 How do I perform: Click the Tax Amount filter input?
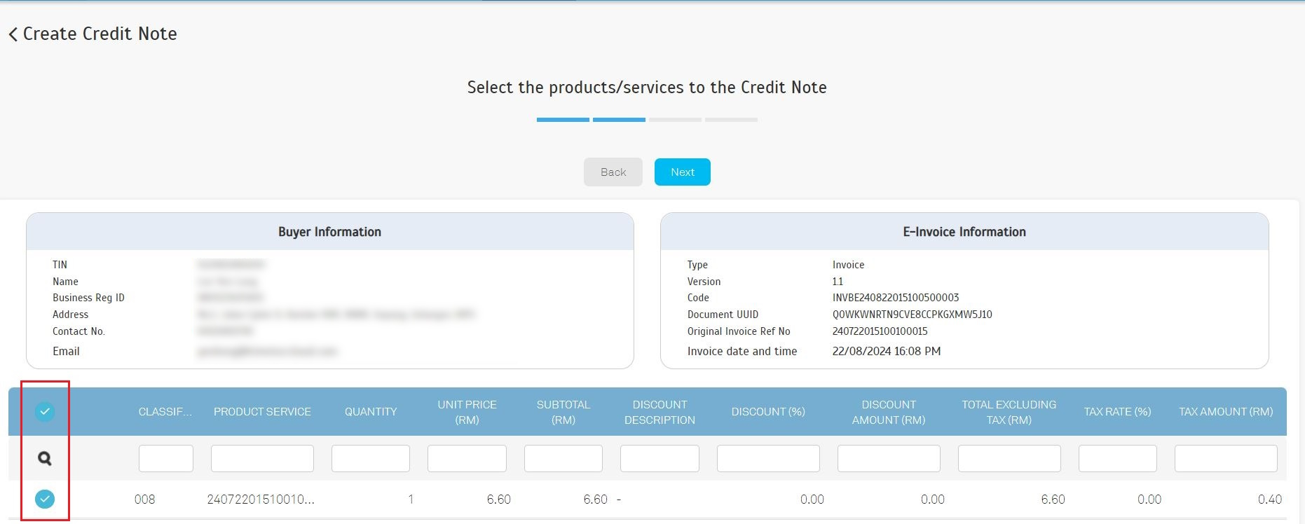click(1226, 458)
